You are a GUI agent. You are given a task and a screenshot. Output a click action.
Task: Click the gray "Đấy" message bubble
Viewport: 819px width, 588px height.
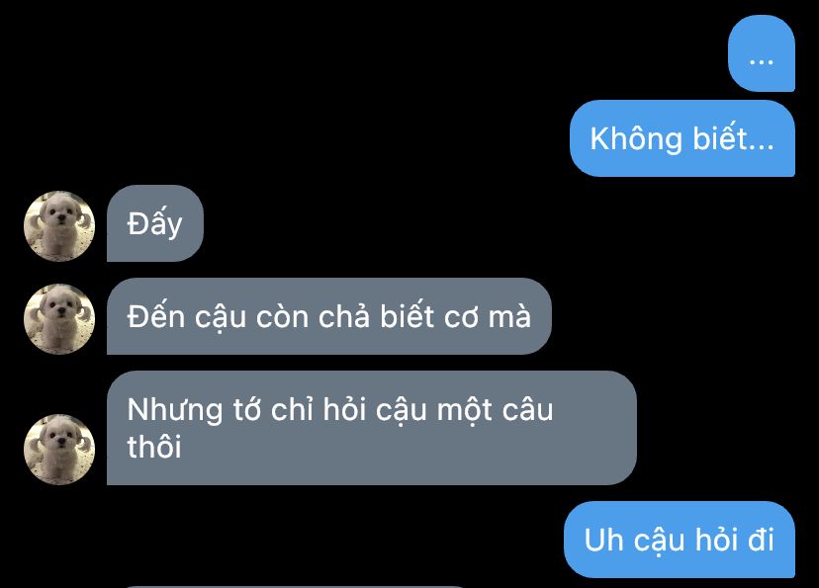(155, 223)
